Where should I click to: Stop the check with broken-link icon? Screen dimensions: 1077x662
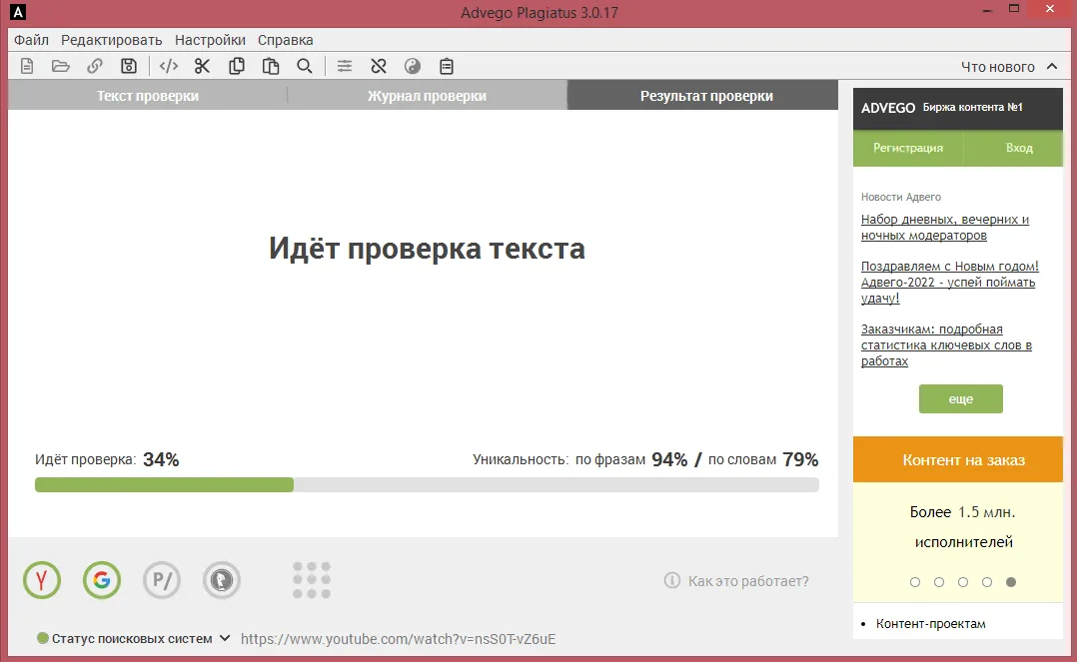point(379,65)
